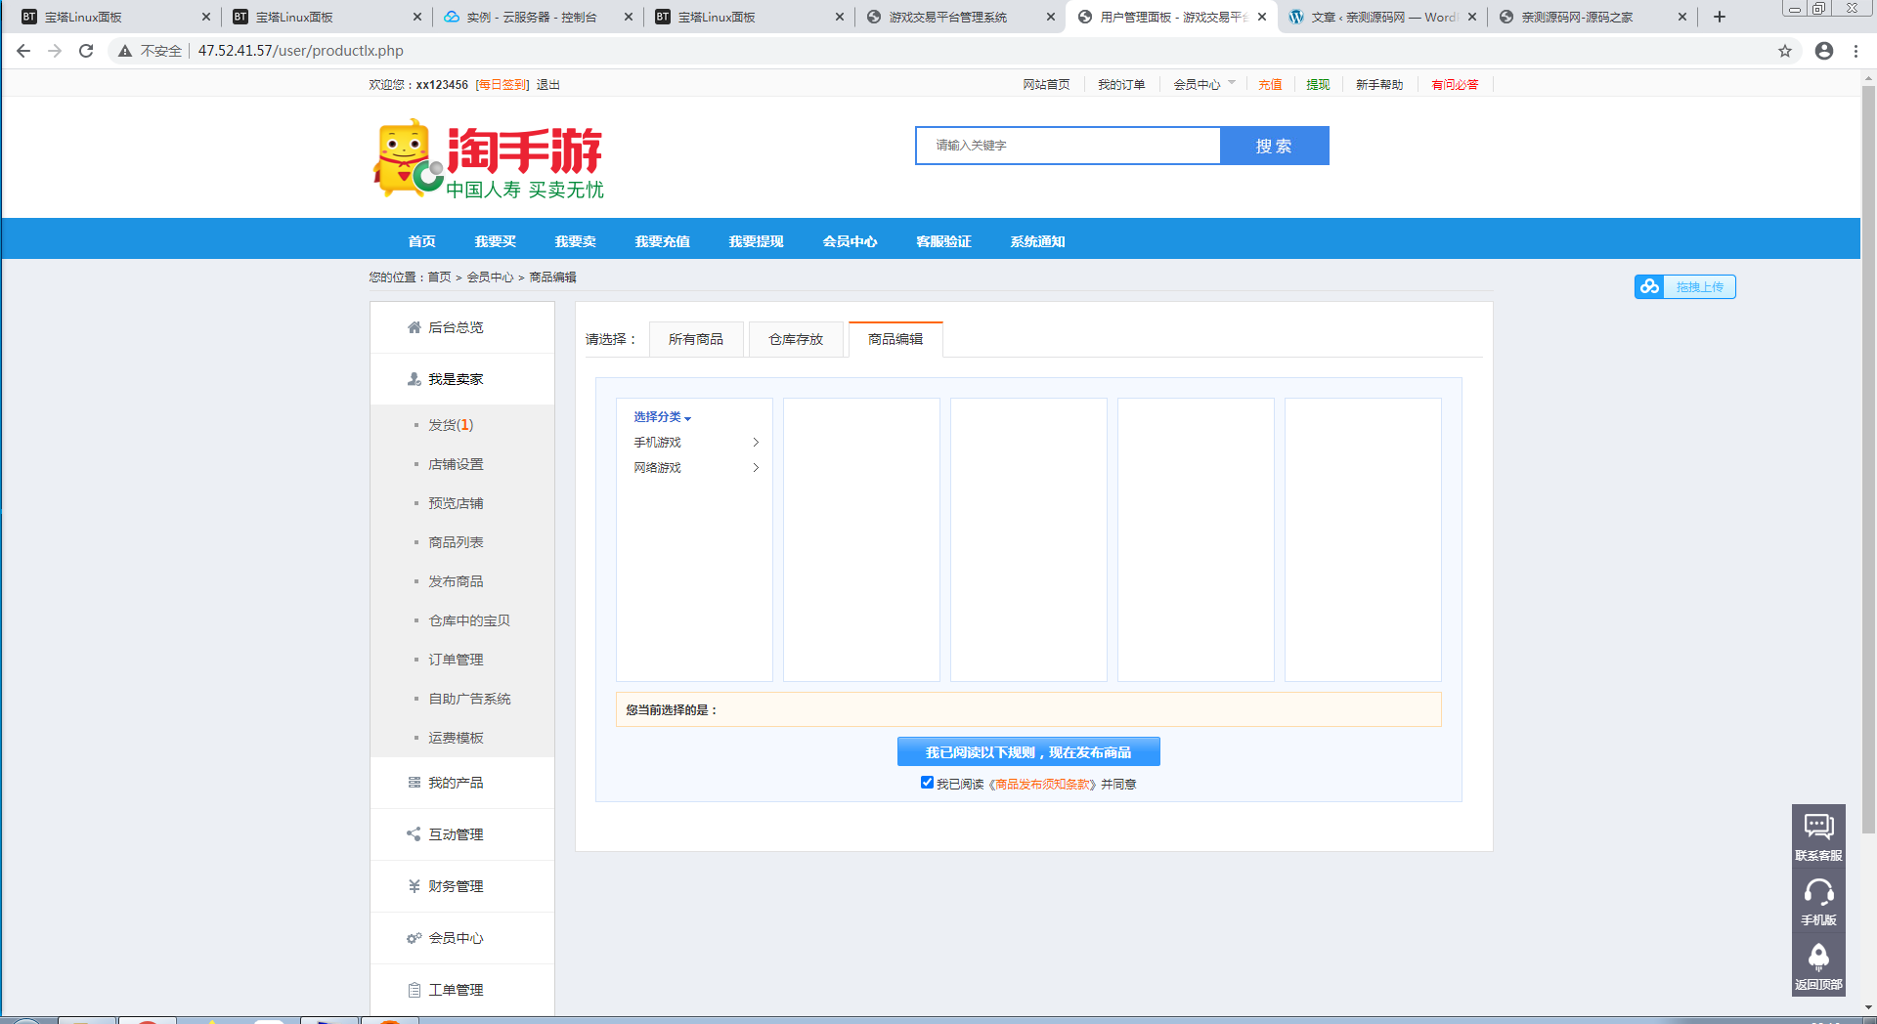Open 自助广告系统 in the sidebar

click(x=469, y=699)
